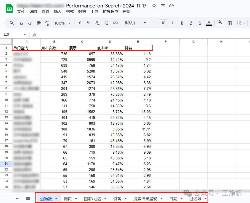Select column C header
250x203 pixels.
[82, 42]
